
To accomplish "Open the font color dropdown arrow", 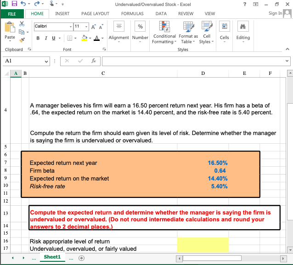I will pyautogui.click(x=102, y=38).
